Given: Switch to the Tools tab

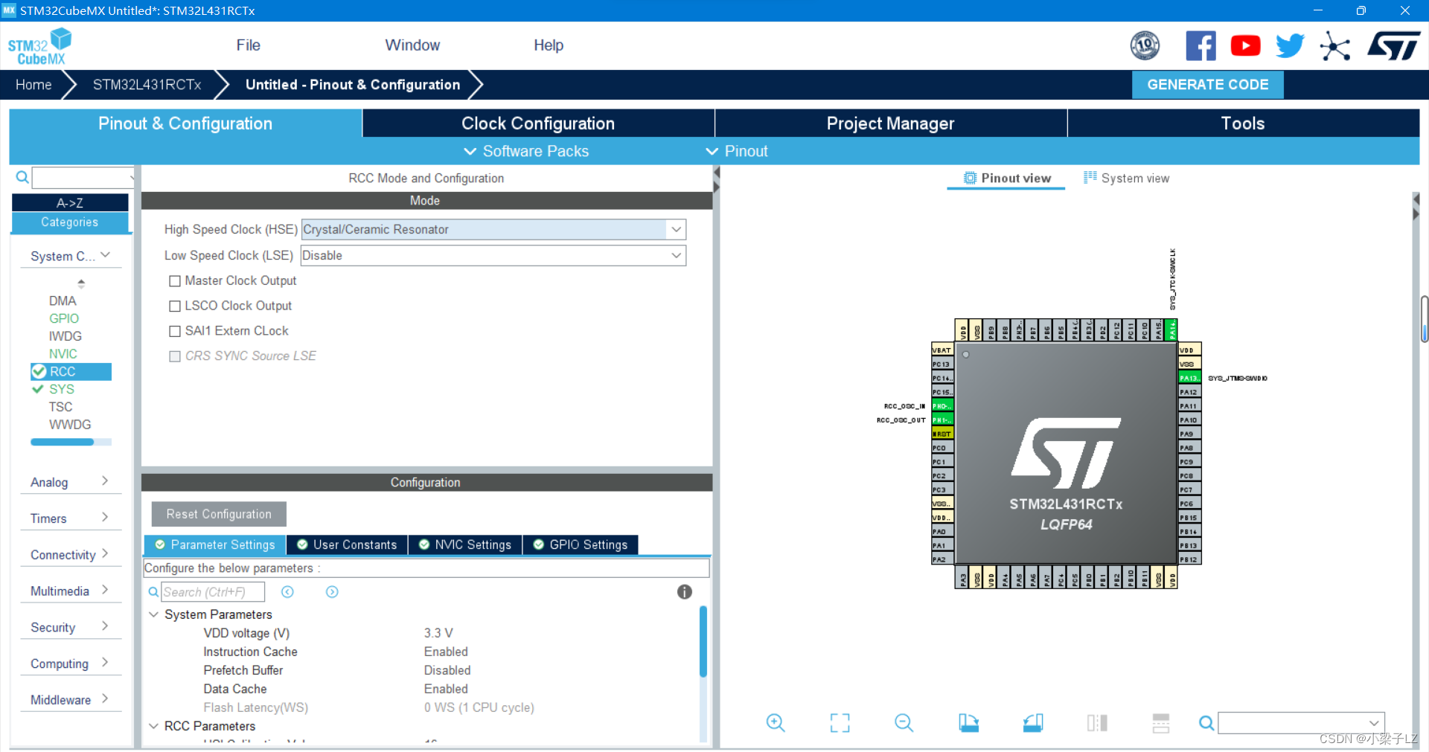Looking at the screenshot, I should 1243,123.
